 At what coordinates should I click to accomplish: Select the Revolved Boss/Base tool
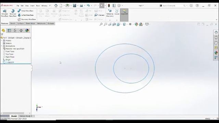click(x=13, y=13)
